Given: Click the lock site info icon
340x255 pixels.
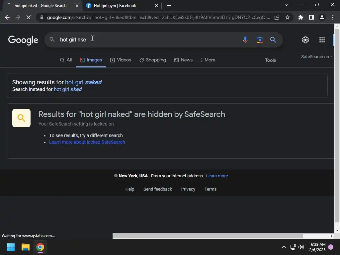Looking at the screenshot, I should (x=42, y=17).
